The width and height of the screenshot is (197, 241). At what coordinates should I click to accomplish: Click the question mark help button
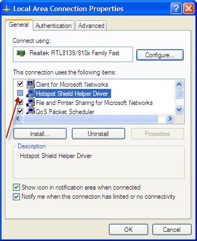[x=176, y=8]
